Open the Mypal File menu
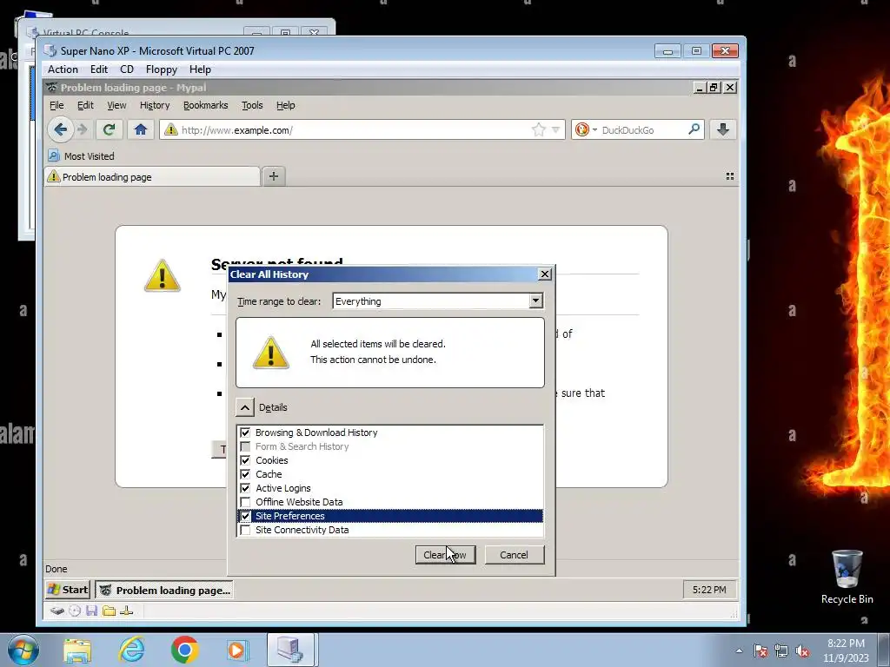 [x=56, y=105]
